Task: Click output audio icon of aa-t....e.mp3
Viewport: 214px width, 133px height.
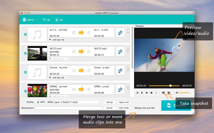Action: tap(89, 32)
